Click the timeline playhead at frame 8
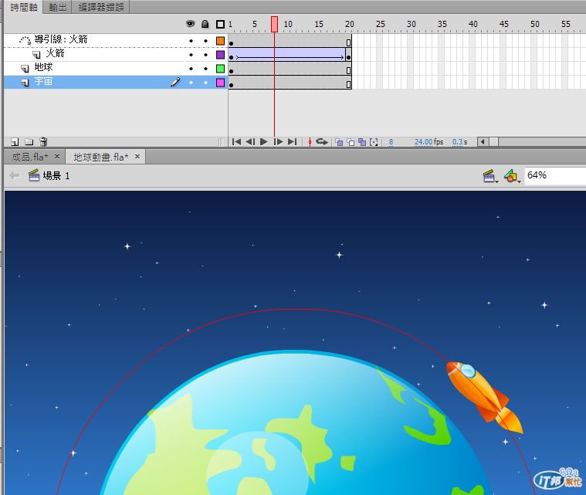The image size is (586, 495). point(274,24)
